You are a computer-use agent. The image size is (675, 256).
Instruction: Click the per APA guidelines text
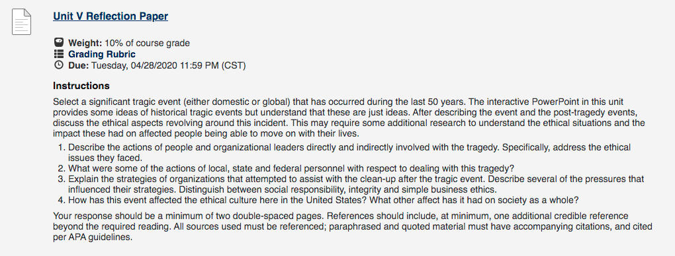pyautogui.click(x=93, y=238)
